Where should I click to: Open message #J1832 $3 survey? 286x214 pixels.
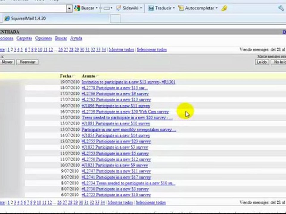pos(115,147)
